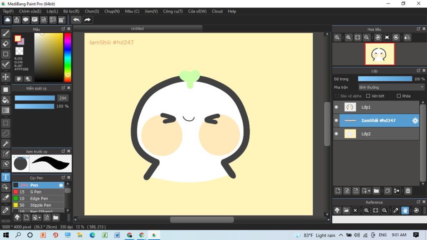The image size is (427, 240).
Task: Create a new layer folder
Action: tap(377, 191)
